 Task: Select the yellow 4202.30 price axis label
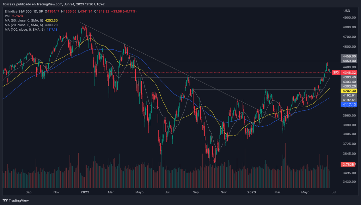tap(349, 91)
